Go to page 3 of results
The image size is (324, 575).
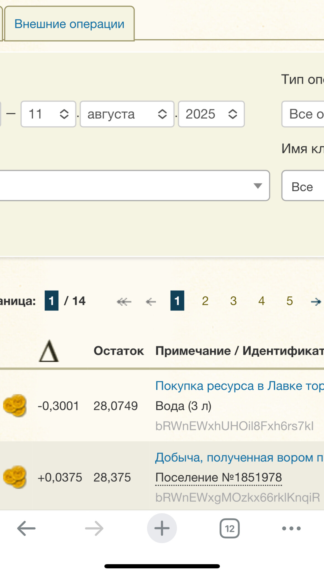tap(233, 301)
